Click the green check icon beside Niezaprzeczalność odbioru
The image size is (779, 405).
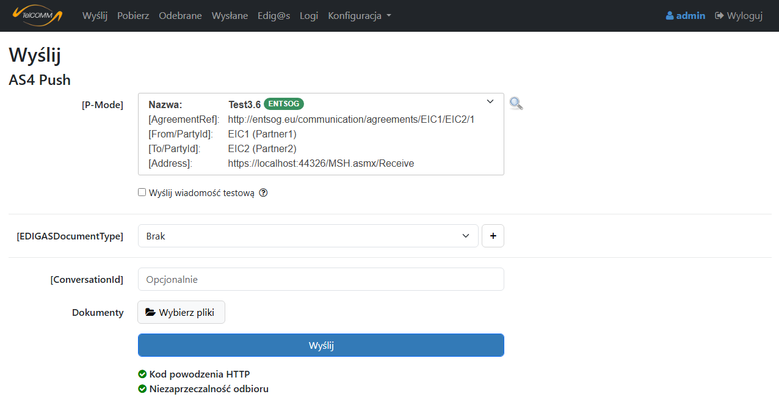[x=142, y=389]
